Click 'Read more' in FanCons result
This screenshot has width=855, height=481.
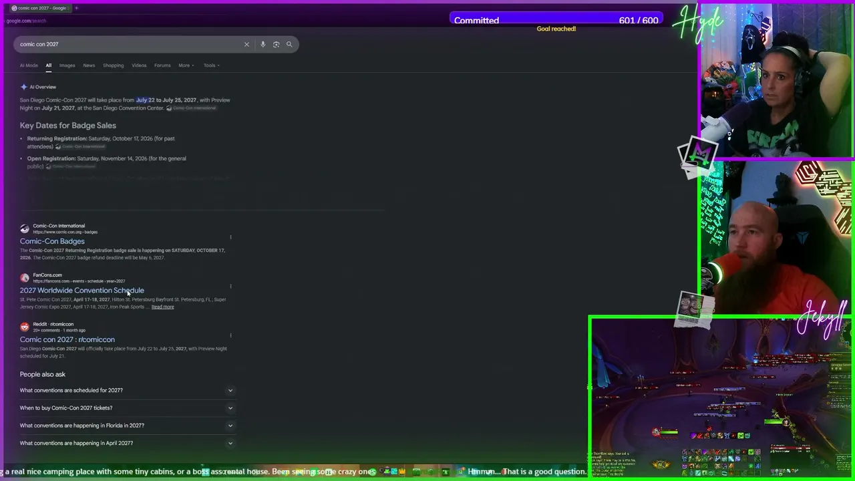tap(162, 307)
